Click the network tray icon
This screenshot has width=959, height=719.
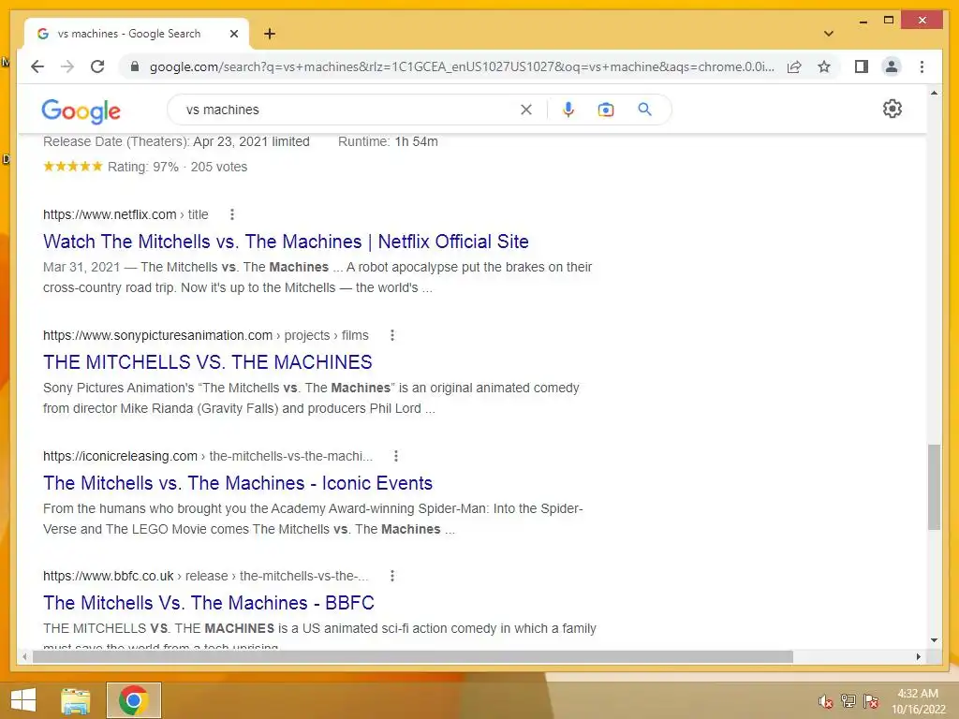click(848, 701)
